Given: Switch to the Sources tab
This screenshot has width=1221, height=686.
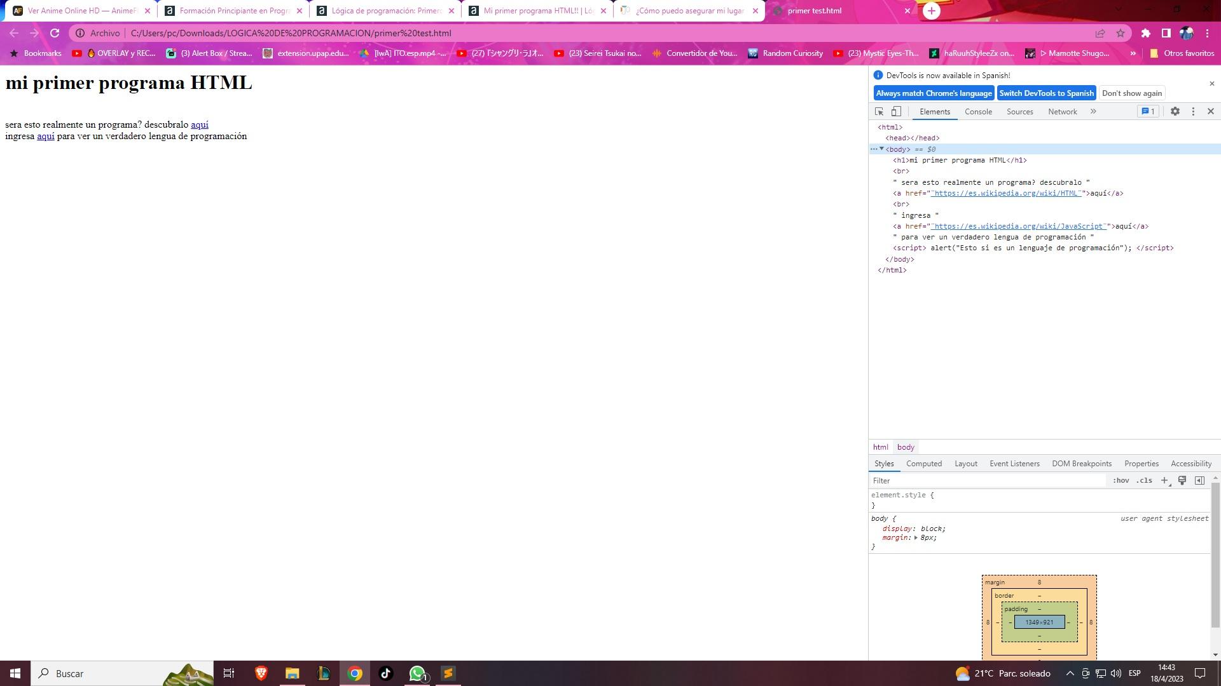Looking at the screenshot, I should click(x=1019, y=112).
